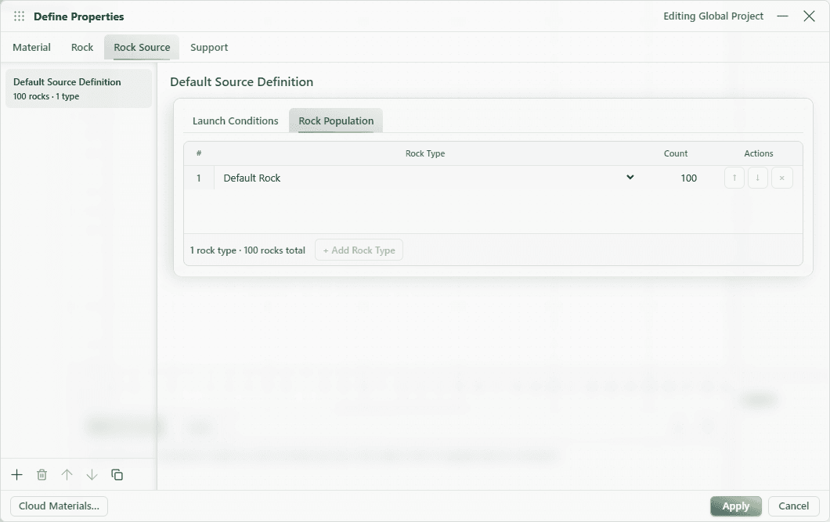
Task: Click the grid dots icon beside Define Properties
Action: 19,16
